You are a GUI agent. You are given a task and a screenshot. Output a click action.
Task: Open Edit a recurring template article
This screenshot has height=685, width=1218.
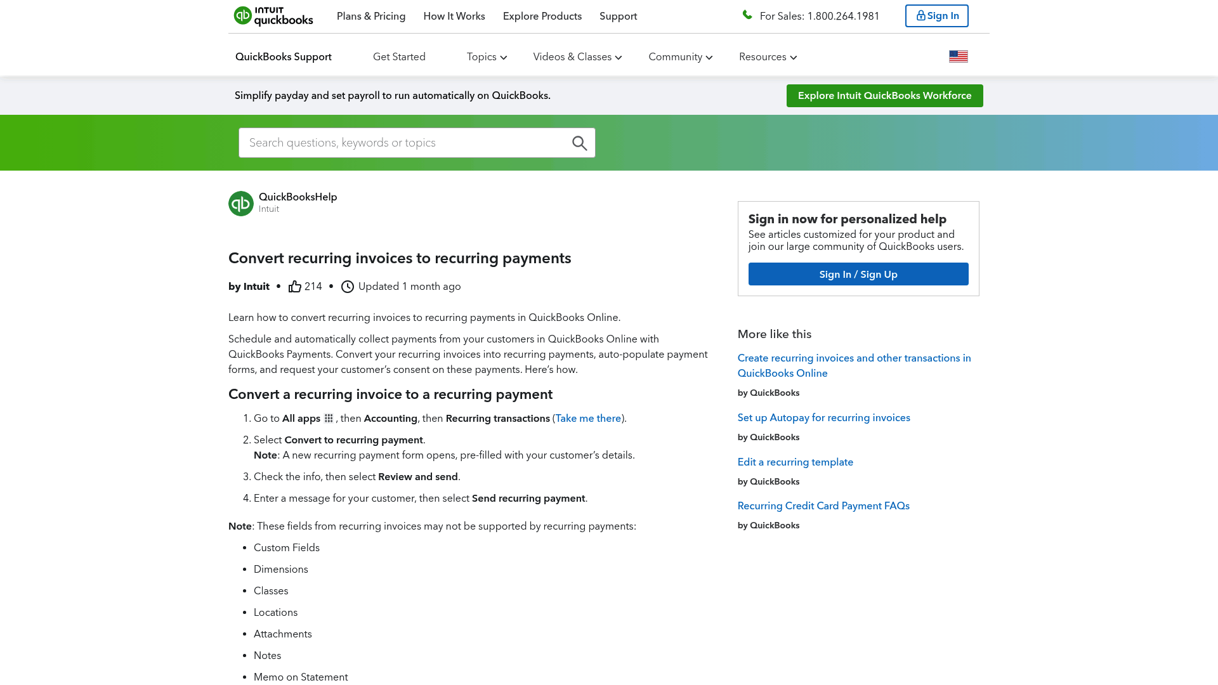tap(795, 462)
